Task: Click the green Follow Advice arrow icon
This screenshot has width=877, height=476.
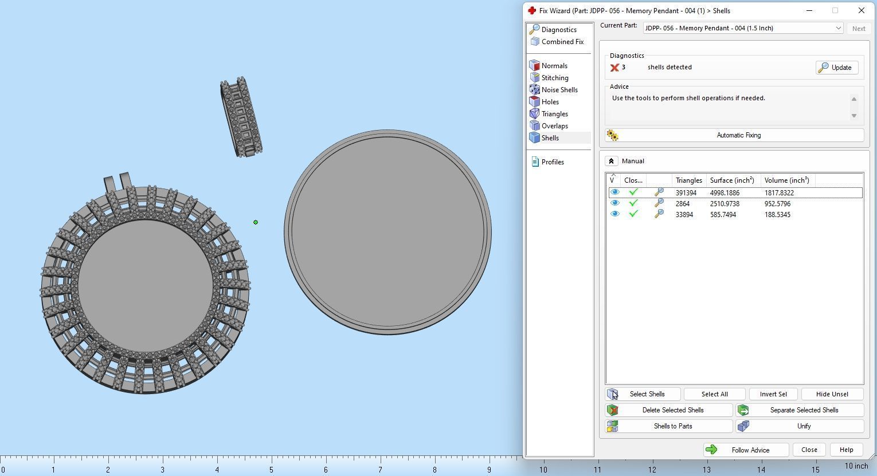Action: click(x=711, y=450)
